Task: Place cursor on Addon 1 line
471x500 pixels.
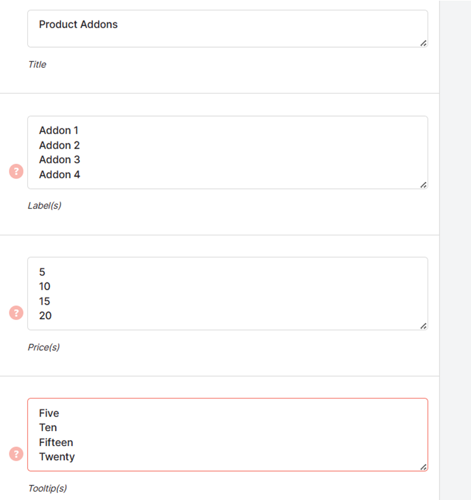Action: click(59, 131)
